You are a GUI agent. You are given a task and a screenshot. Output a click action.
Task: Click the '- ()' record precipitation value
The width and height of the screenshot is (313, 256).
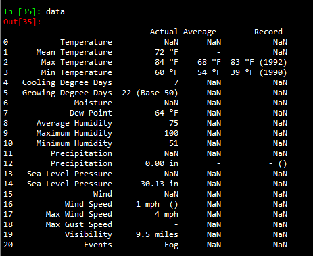pyautogui.click(x=278, y=163)
